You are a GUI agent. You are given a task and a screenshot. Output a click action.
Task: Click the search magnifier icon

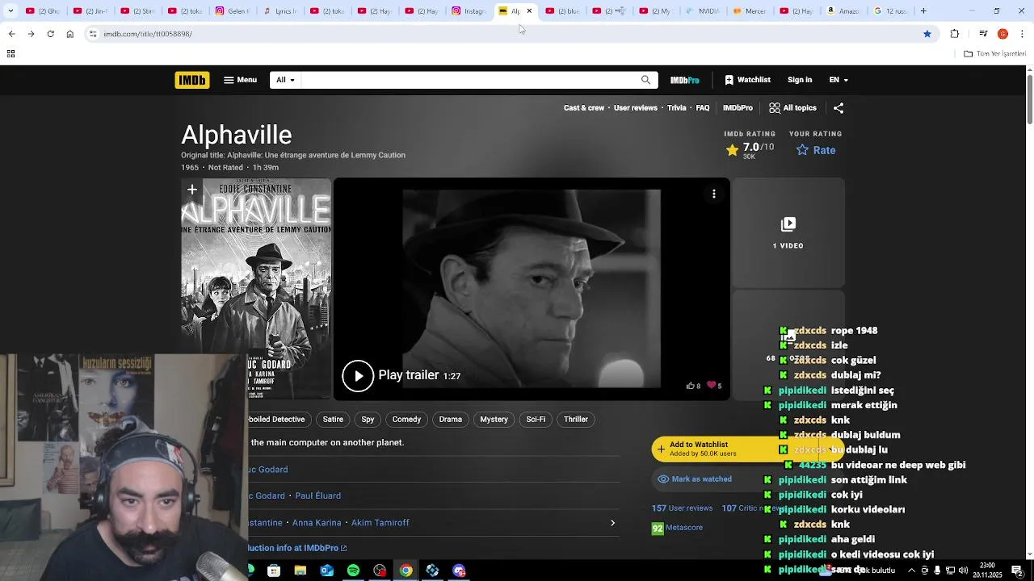[x=645, y=80]
